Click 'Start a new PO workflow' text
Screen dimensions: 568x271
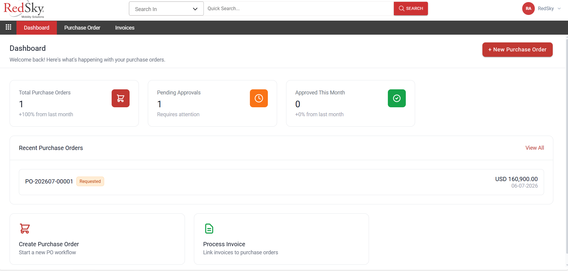click(47, 252)
